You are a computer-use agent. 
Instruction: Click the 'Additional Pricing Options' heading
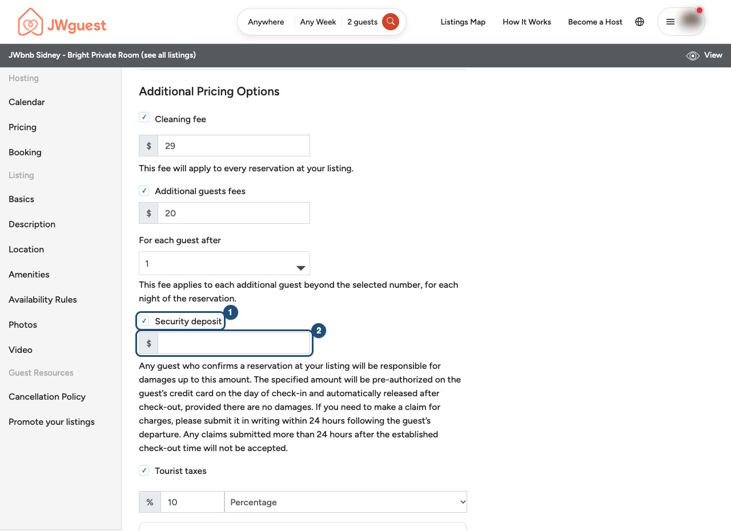209,91
